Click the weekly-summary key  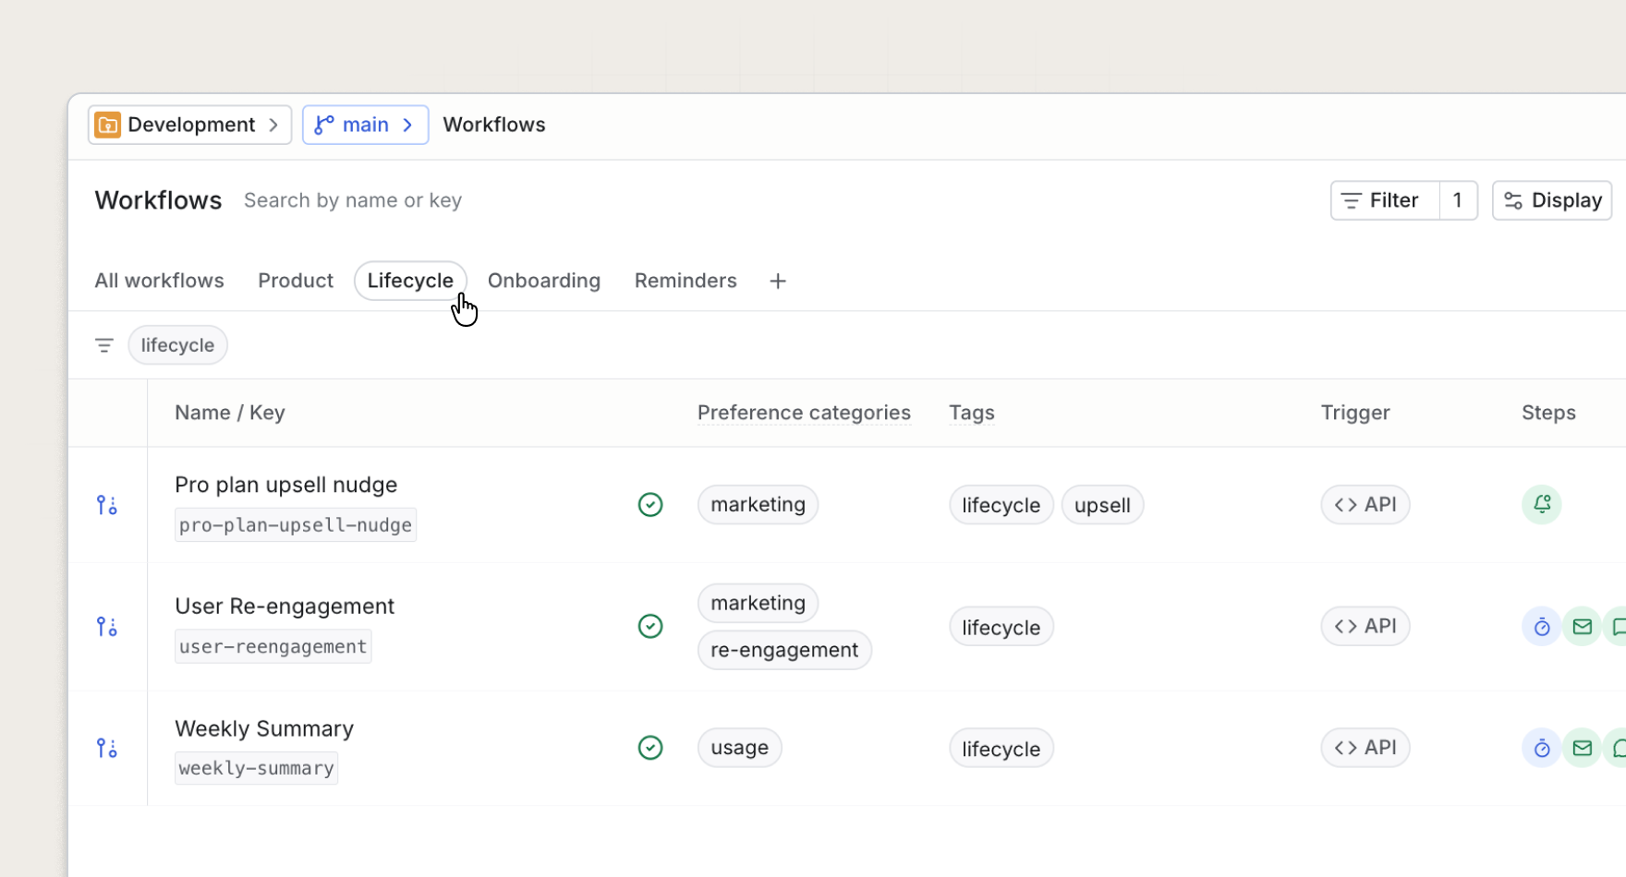tap(257, 768)
